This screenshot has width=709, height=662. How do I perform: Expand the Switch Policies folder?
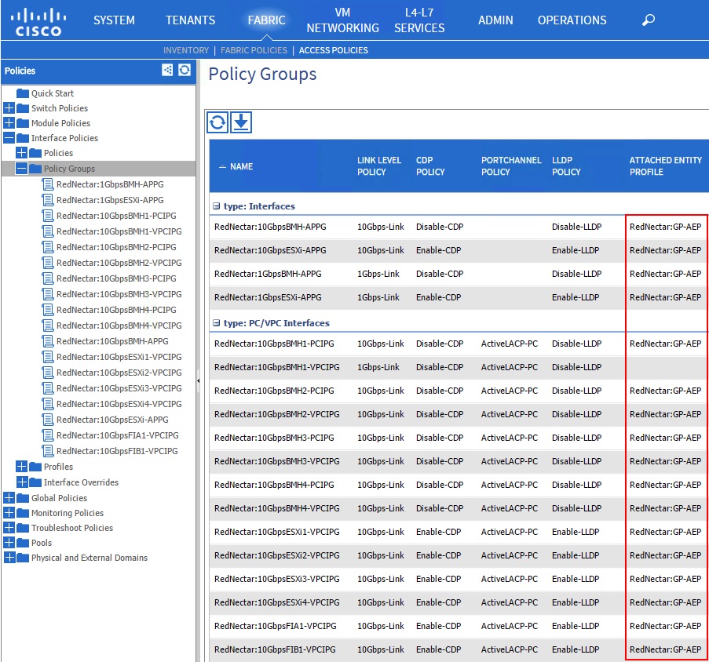[9, 108]
